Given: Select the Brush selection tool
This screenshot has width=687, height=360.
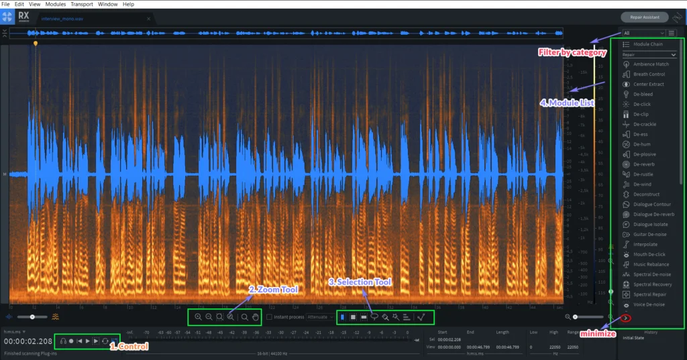Looking at the screenshot, I should tap(385, 317).
